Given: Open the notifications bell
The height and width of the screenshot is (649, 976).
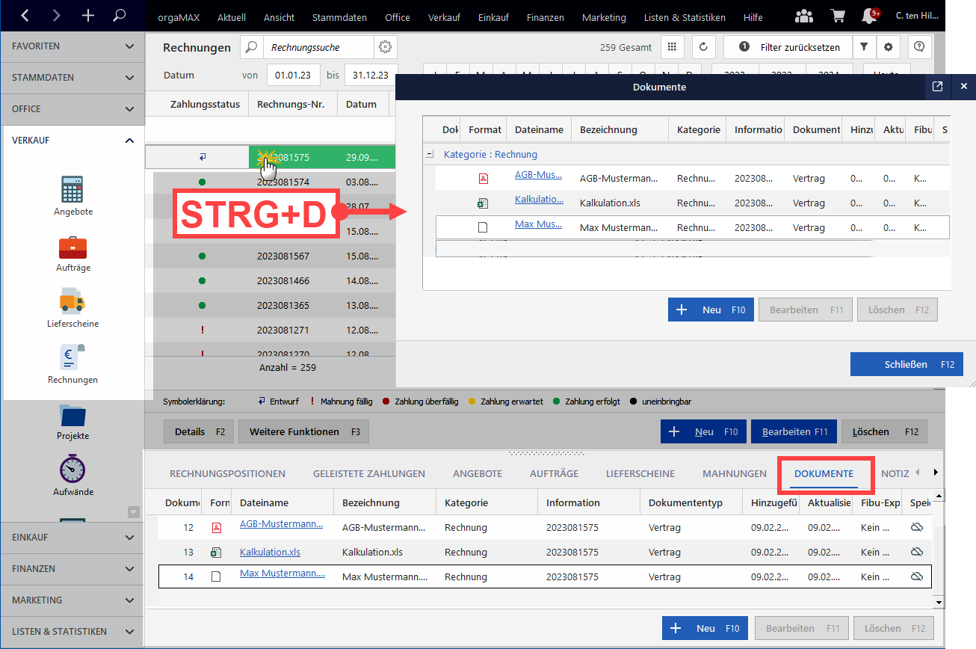Looking at the screenshot, I should (x=870, y=16).
